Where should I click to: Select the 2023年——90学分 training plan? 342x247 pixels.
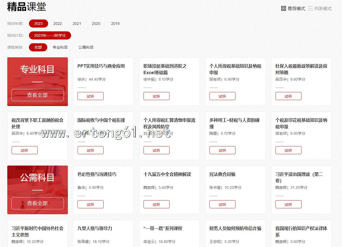tap(50, 35)
